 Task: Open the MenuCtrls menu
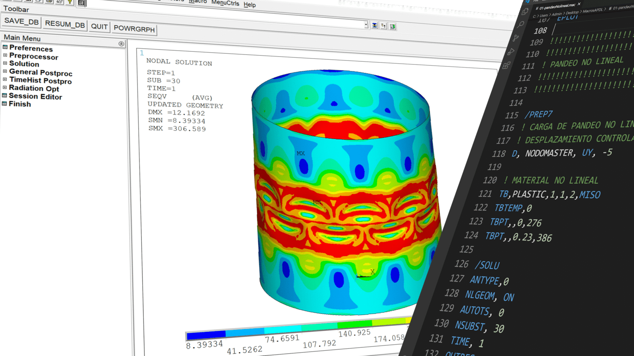click(x=225, y=3)
